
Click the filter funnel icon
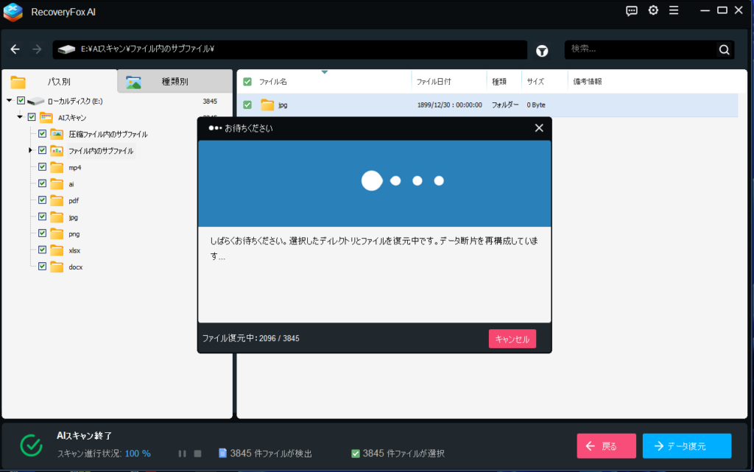pyautogui.click(x=542, y=50)
